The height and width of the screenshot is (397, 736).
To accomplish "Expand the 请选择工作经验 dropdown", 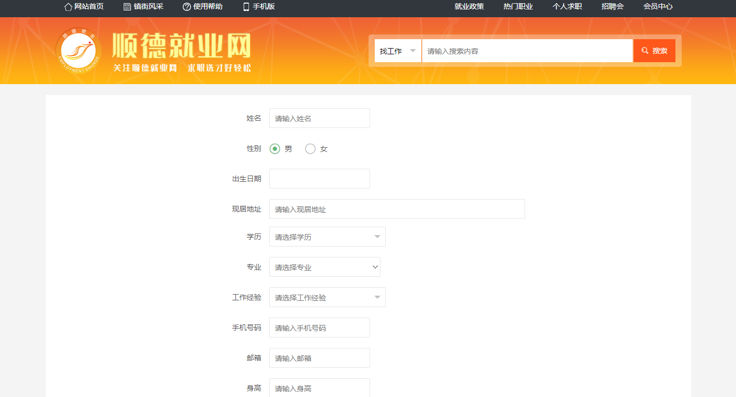I will pos(327,297).
